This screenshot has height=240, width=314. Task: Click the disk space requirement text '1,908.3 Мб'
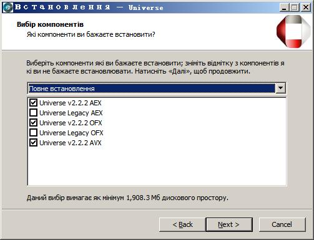click(x=143, y=198)
